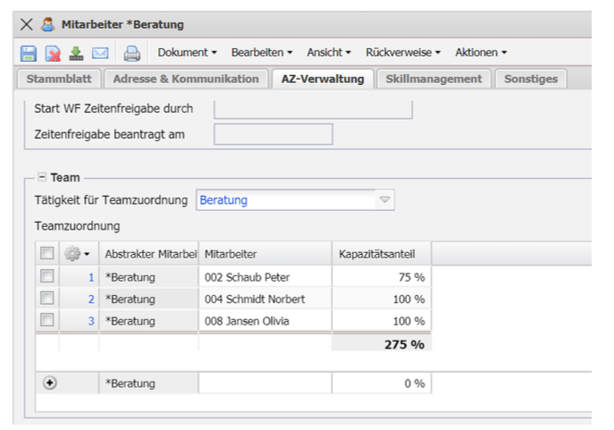The width and height of the screenshot is (614, 430).
Task: Open the Aktionen menu
Action: click(481, 53)
